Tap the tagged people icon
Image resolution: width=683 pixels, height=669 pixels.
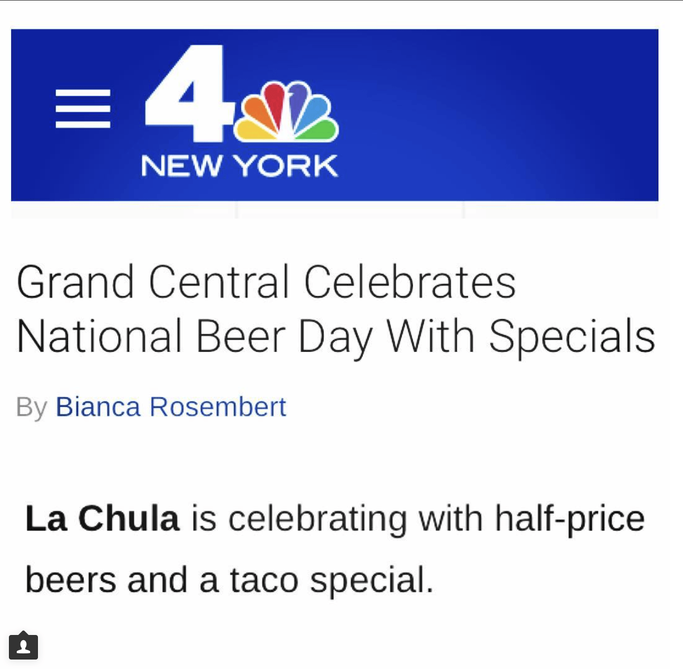[x=23, y=647]
